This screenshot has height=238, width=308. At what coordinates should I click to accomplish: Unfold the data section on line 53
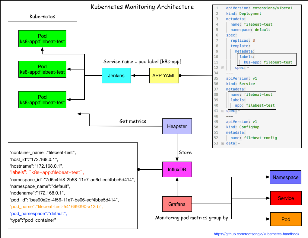[223, 143]
